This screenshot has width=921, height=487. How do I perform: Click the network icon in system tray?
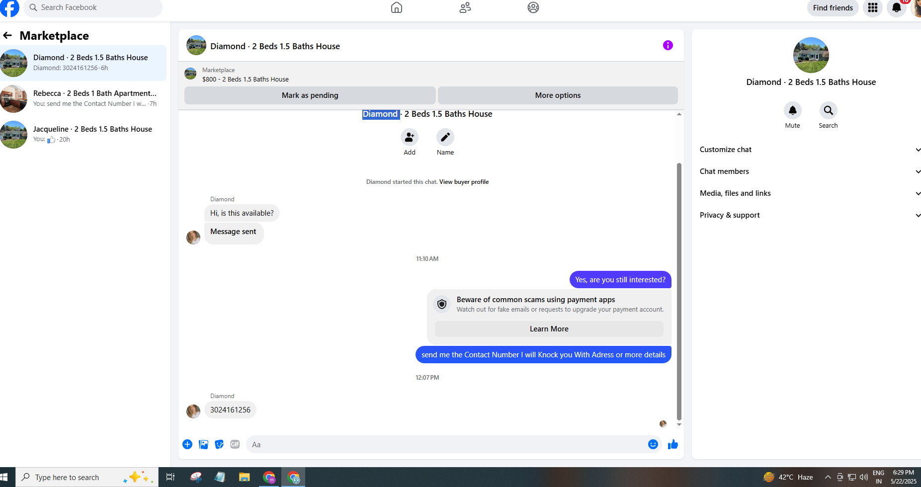(x=852, y=477)
